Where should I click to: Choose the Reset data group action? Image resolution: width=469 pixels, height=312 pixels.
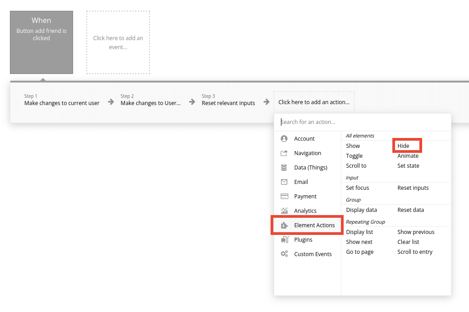coord(410,210)
